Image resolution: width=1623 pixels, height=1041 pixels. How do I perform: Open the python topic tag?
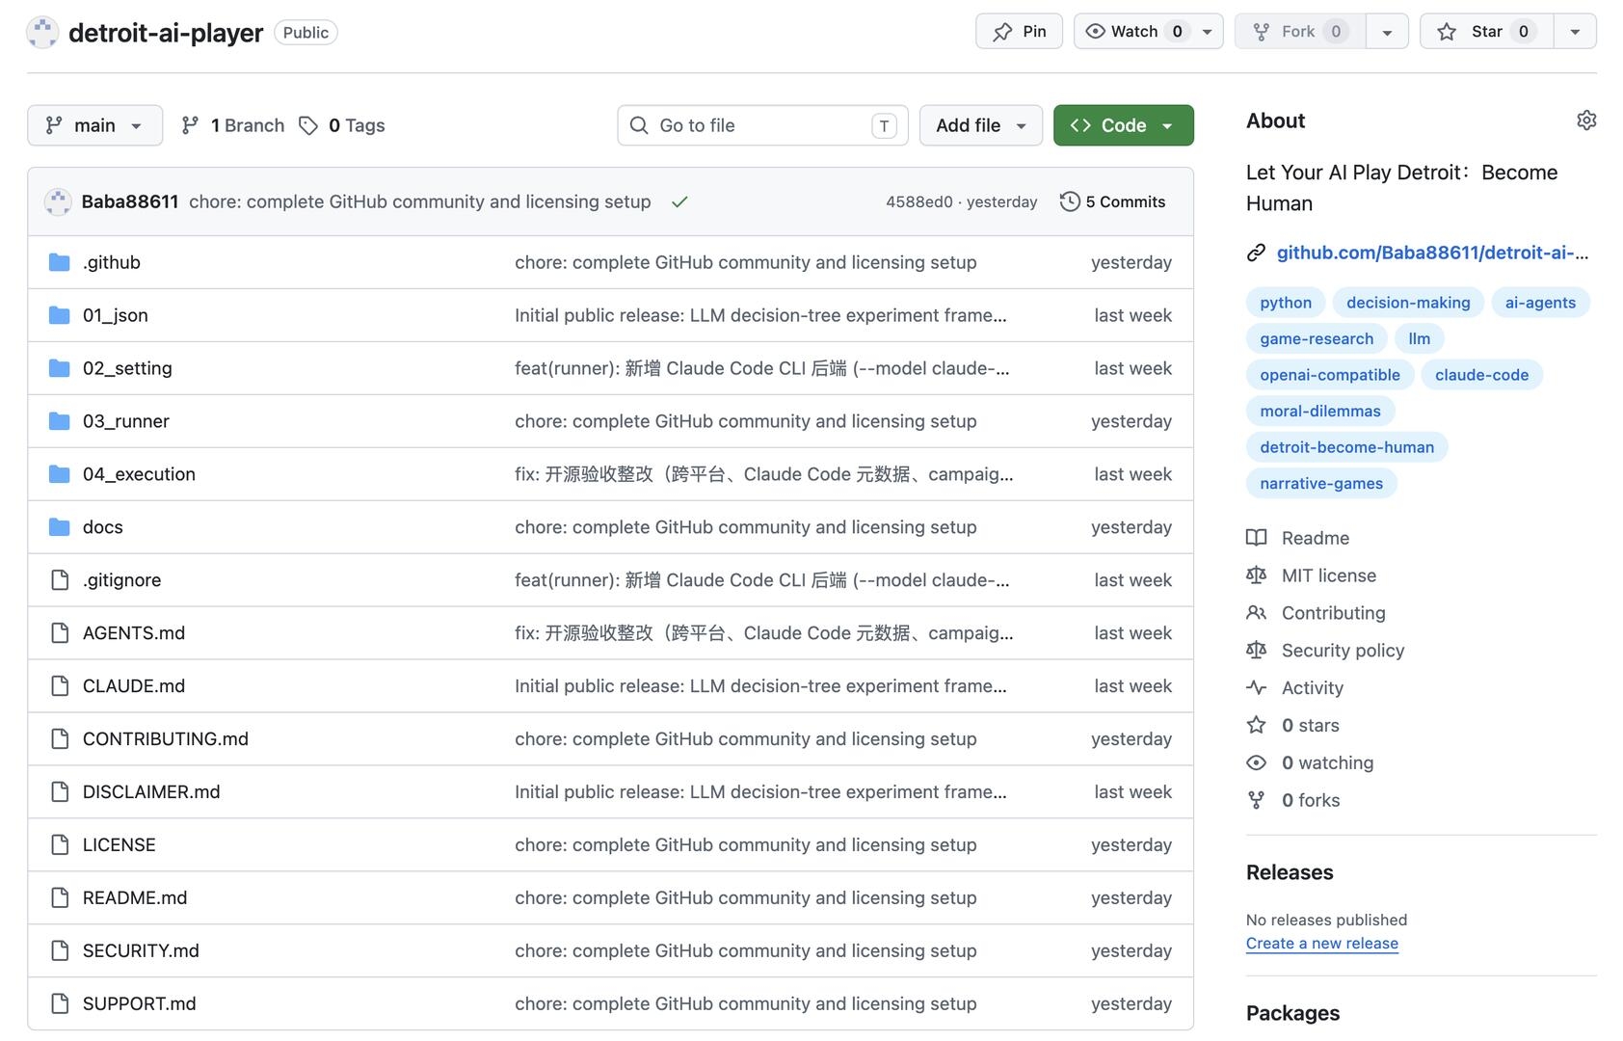pos(1286,303)
